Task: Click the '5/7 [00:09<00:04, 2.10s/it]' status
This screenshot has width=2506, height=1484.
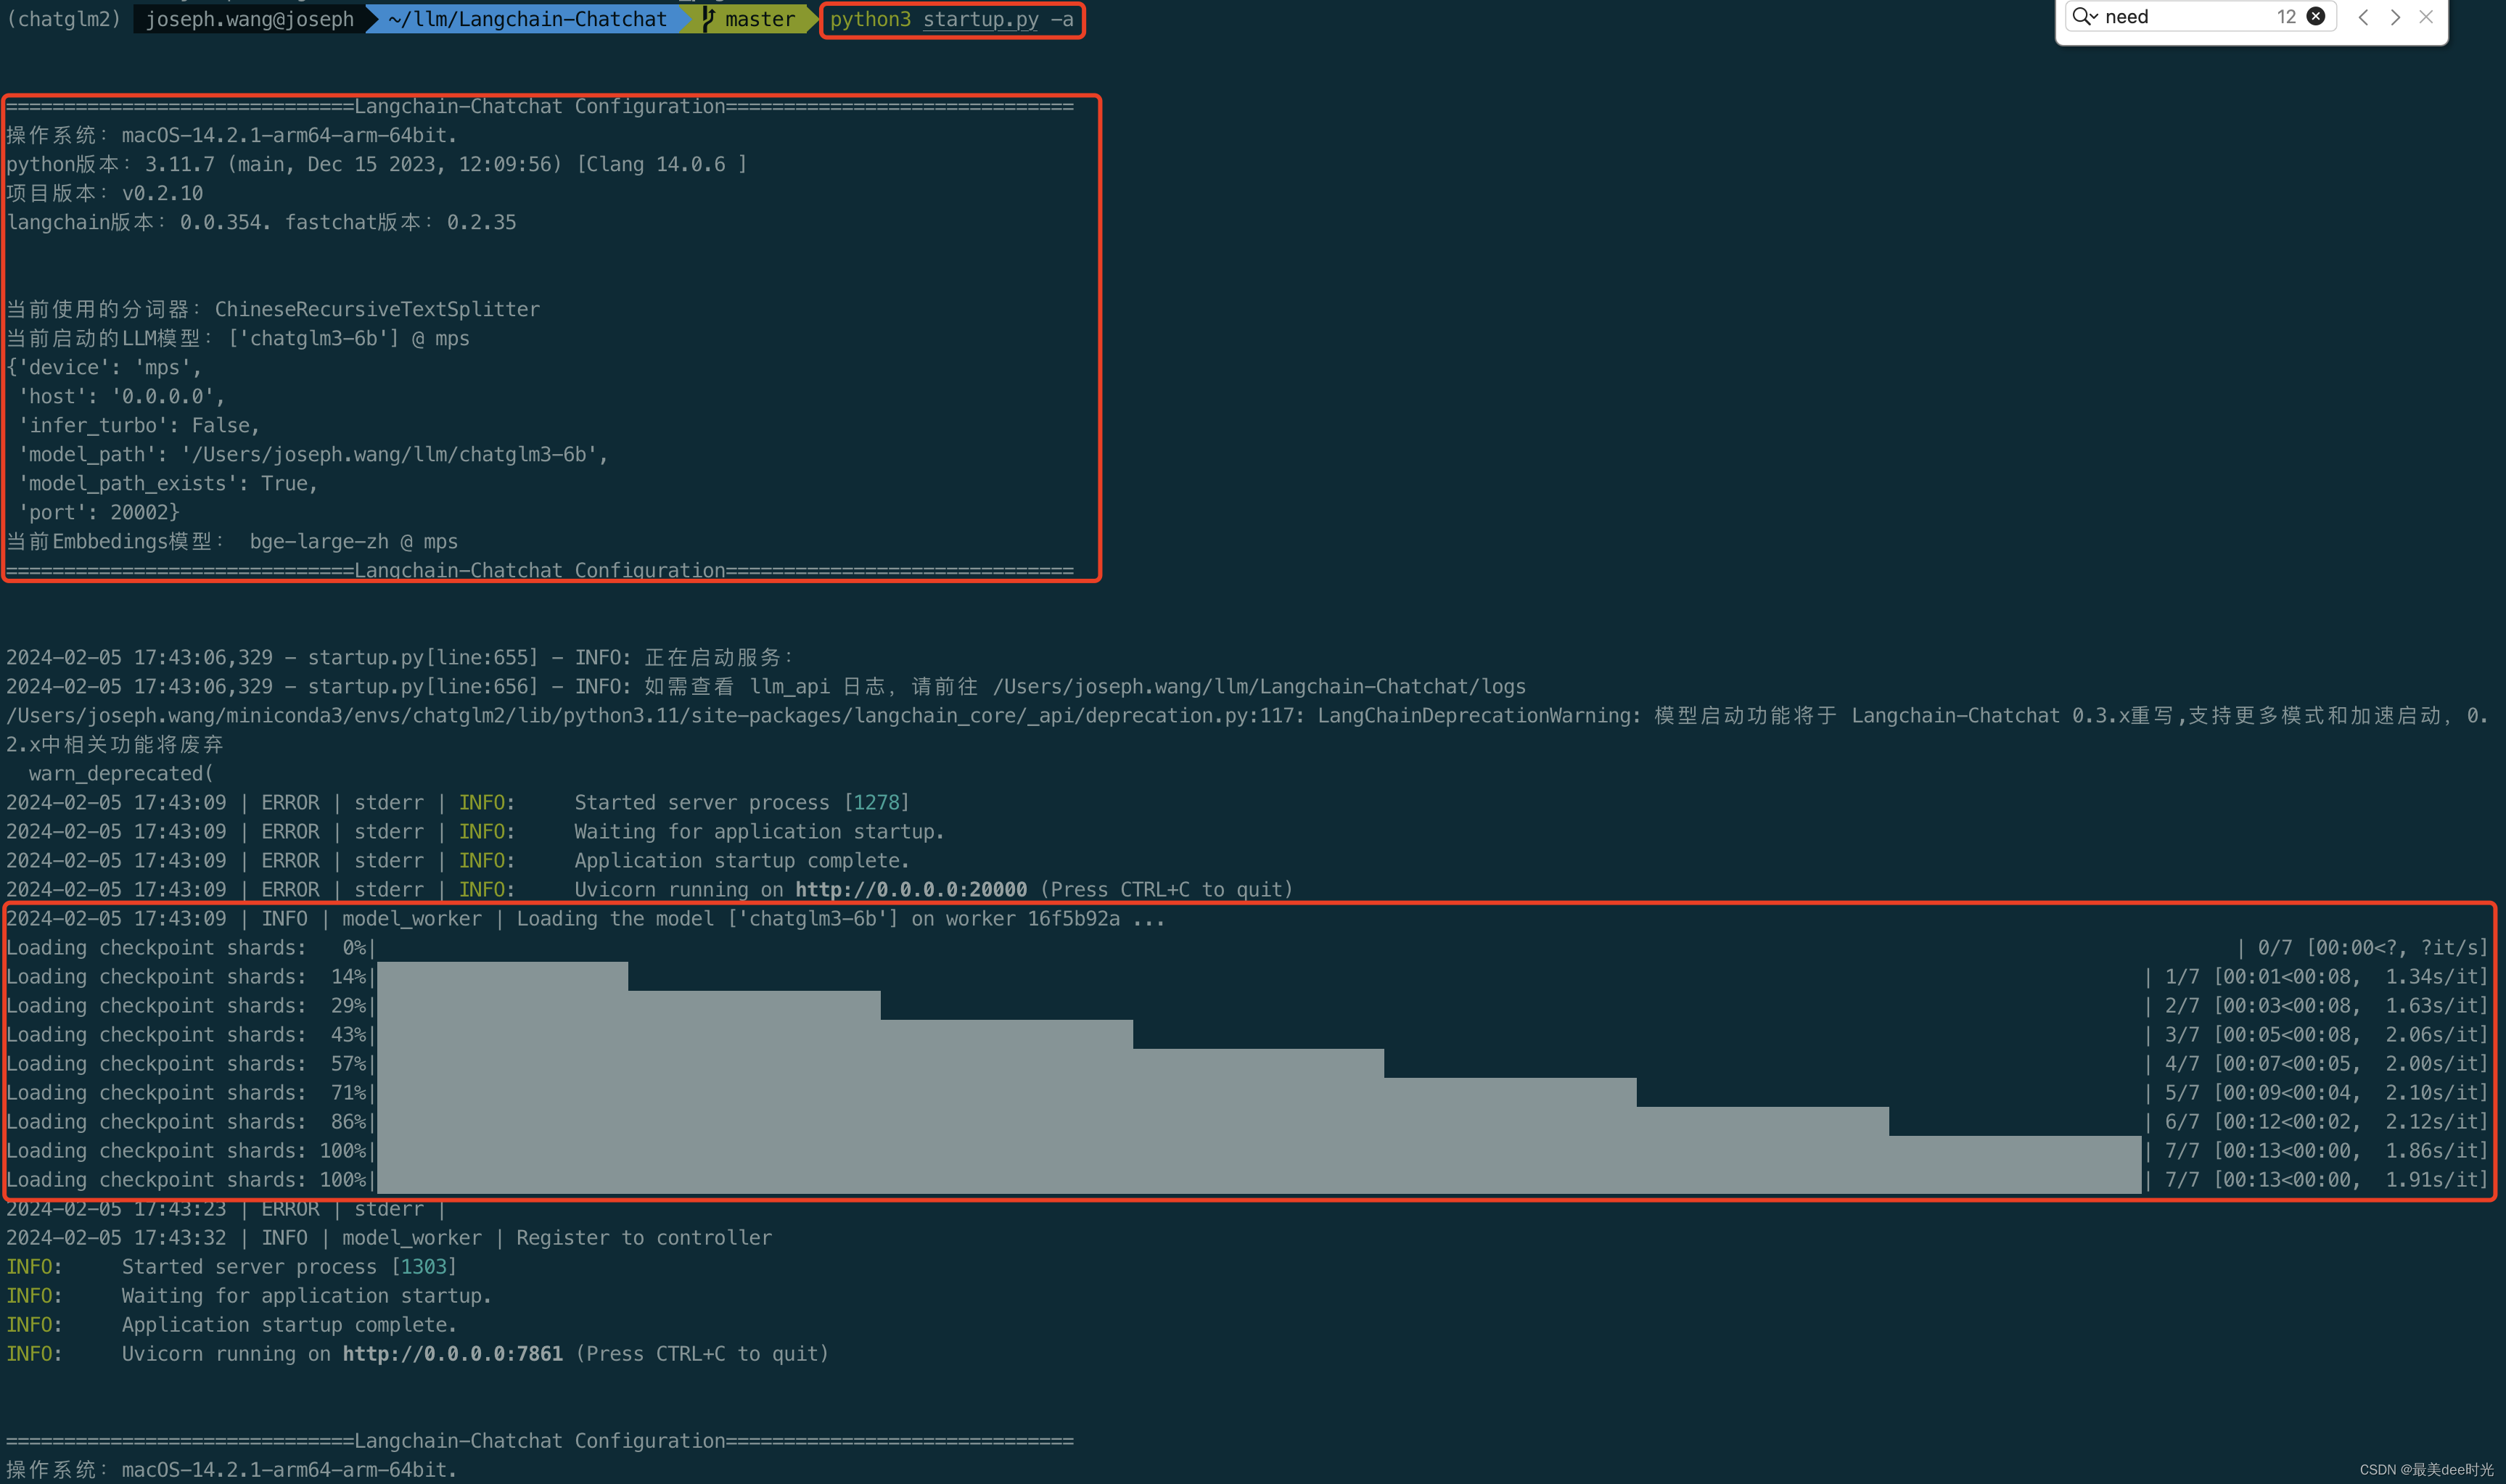Action: [x=2326, y=1092]
